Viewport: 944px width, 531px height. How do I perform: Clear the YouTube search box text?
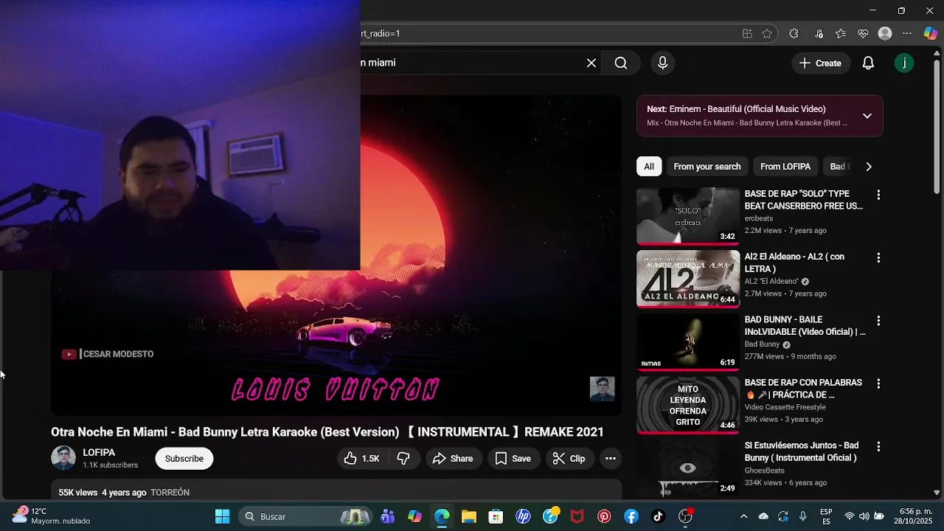point(591,63)
